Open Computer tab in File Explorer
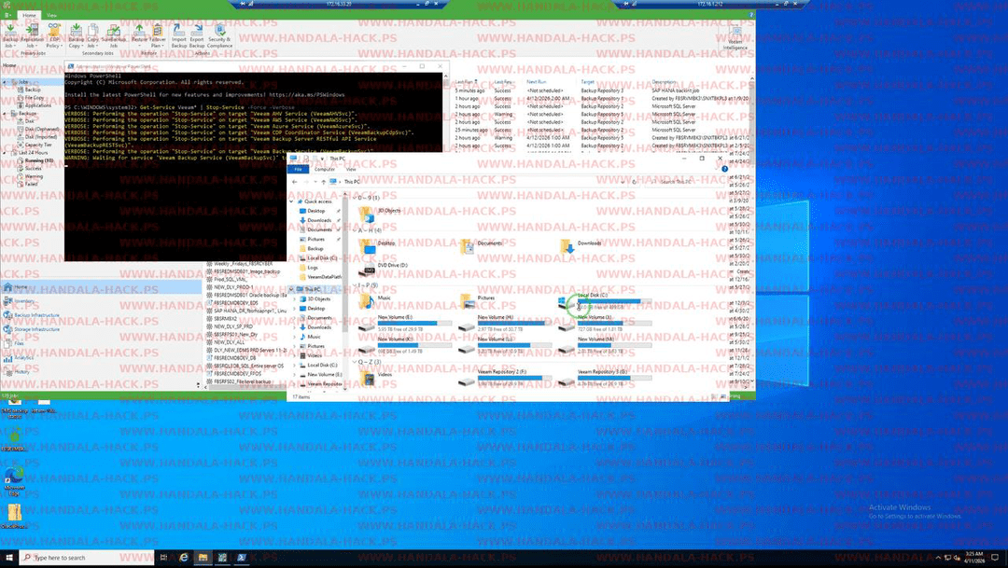1008x568 pixels. [x=325, y=169]
